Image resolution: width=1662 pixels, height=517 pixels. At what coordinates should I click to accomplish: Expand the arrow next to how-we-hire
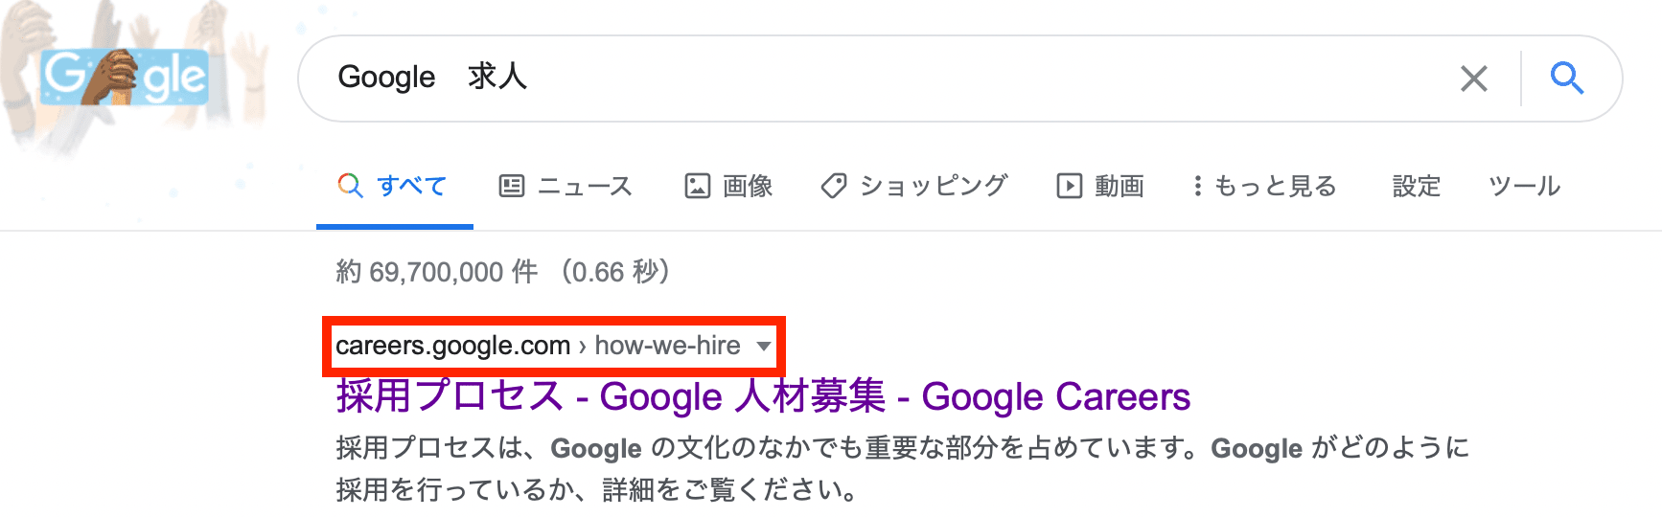(764, 346)
